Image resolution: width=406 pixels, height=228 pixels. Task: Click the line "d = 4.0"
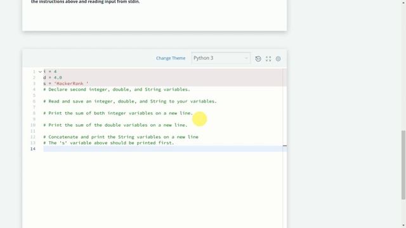pyautogui.click(x=53, y=77)
